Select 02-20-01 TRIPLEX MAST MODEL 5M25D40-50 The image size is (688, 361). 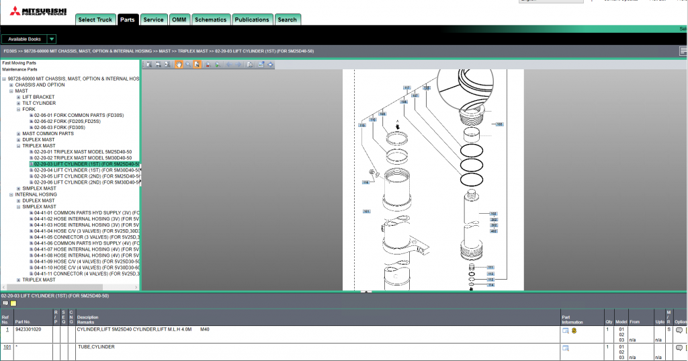(x=83, y=152)
